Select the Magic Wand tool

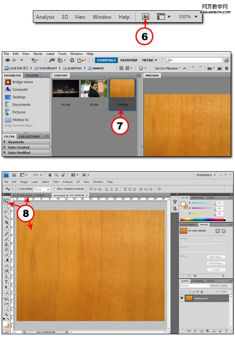pyautogui.click(x=6, y=217)
